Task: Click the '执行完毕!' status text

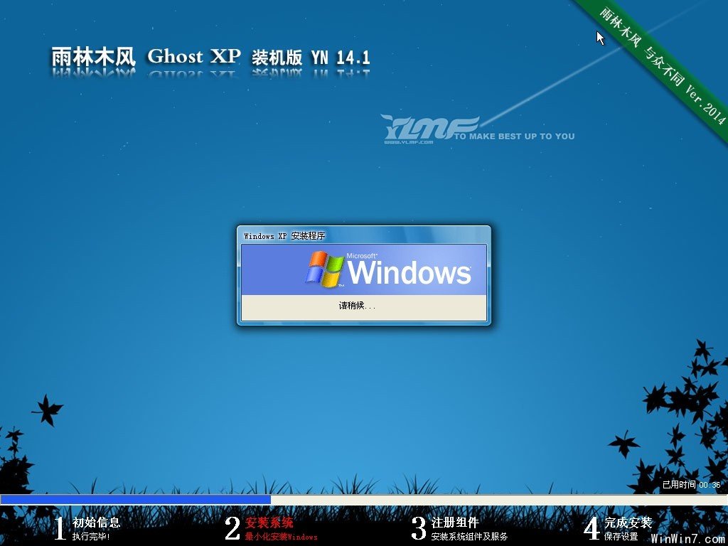Action: click(x=92, y=537)
